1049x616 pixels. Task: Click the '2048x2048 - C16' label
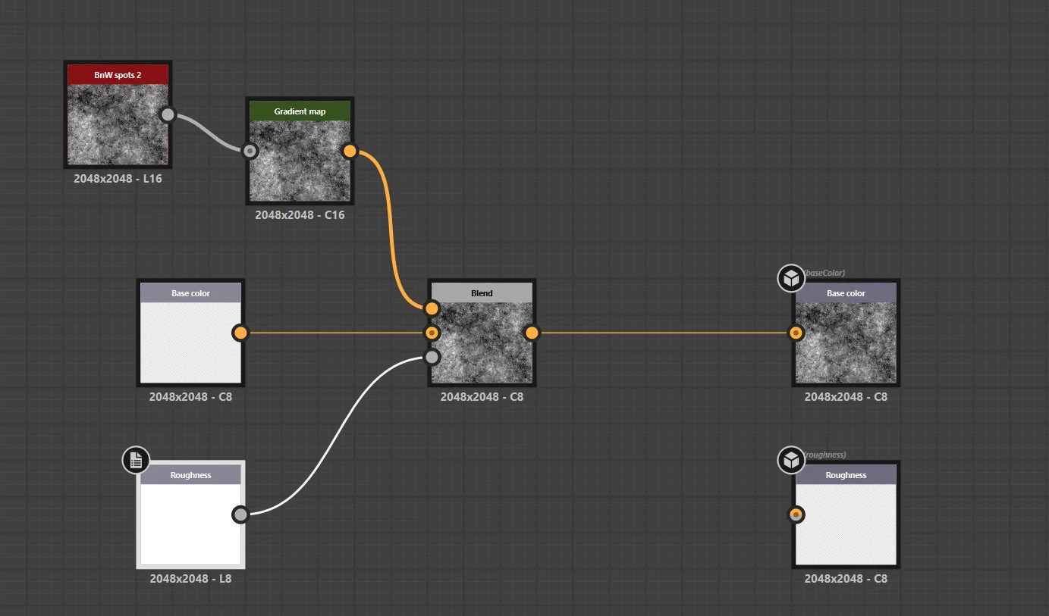click(300, 215)
